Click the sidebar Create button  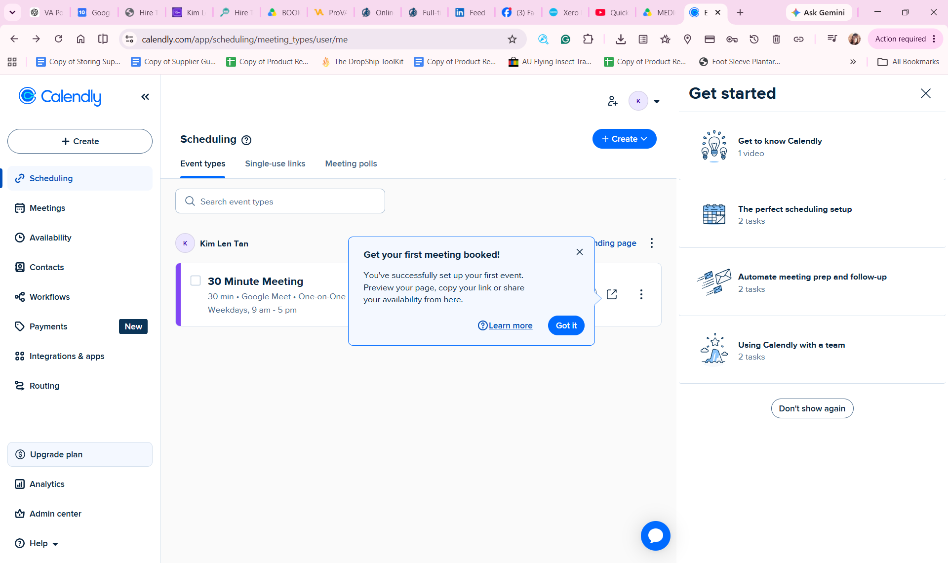(x=80, y=141)
